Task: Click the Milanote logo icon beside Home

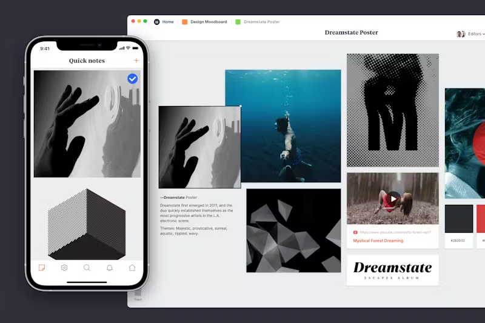Action: pos(157,22)
